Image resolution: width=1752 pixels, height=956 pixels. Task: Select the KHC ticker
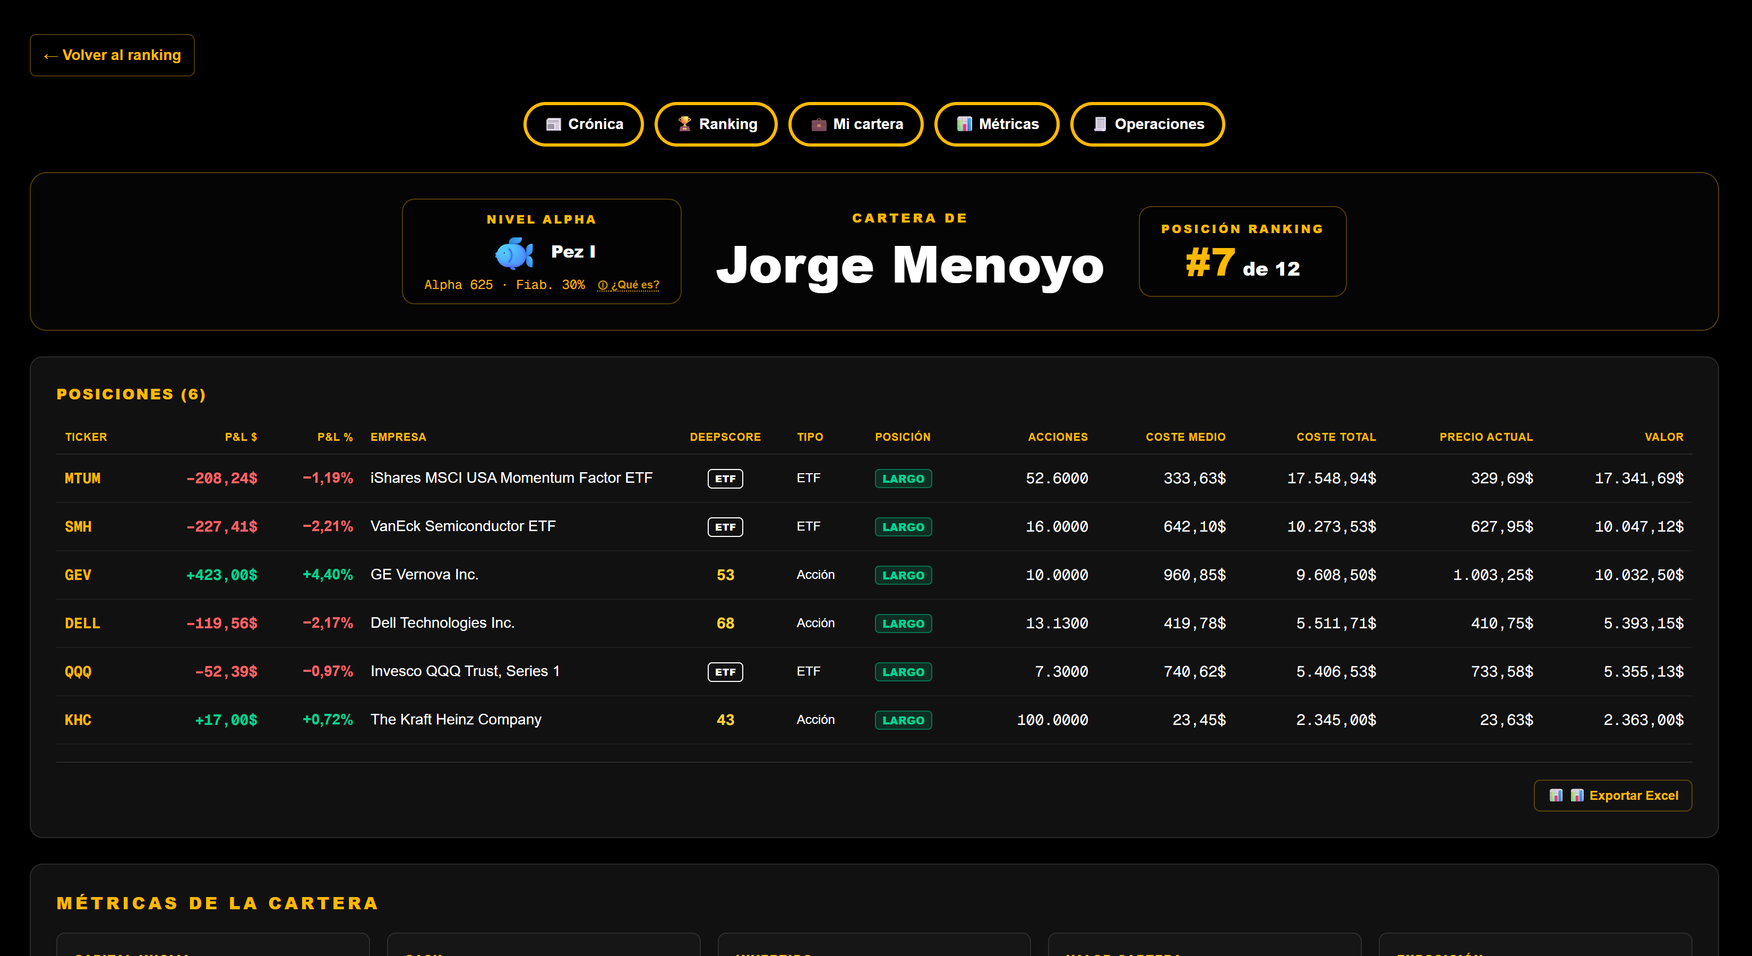click(x=78, y=720)
